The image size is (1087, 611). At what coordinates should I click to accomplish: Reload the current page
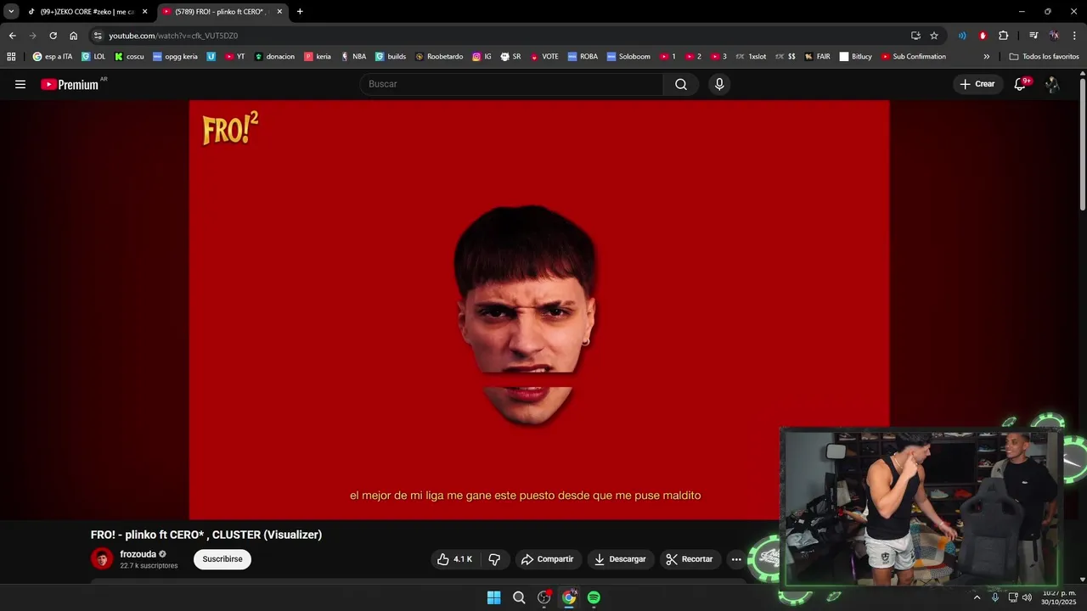coord(53,36)
